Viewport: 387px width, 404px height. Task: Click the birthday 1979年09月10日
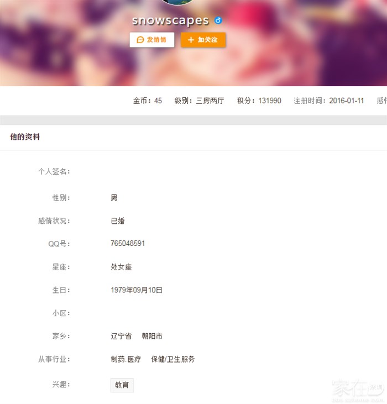(137, 290)
